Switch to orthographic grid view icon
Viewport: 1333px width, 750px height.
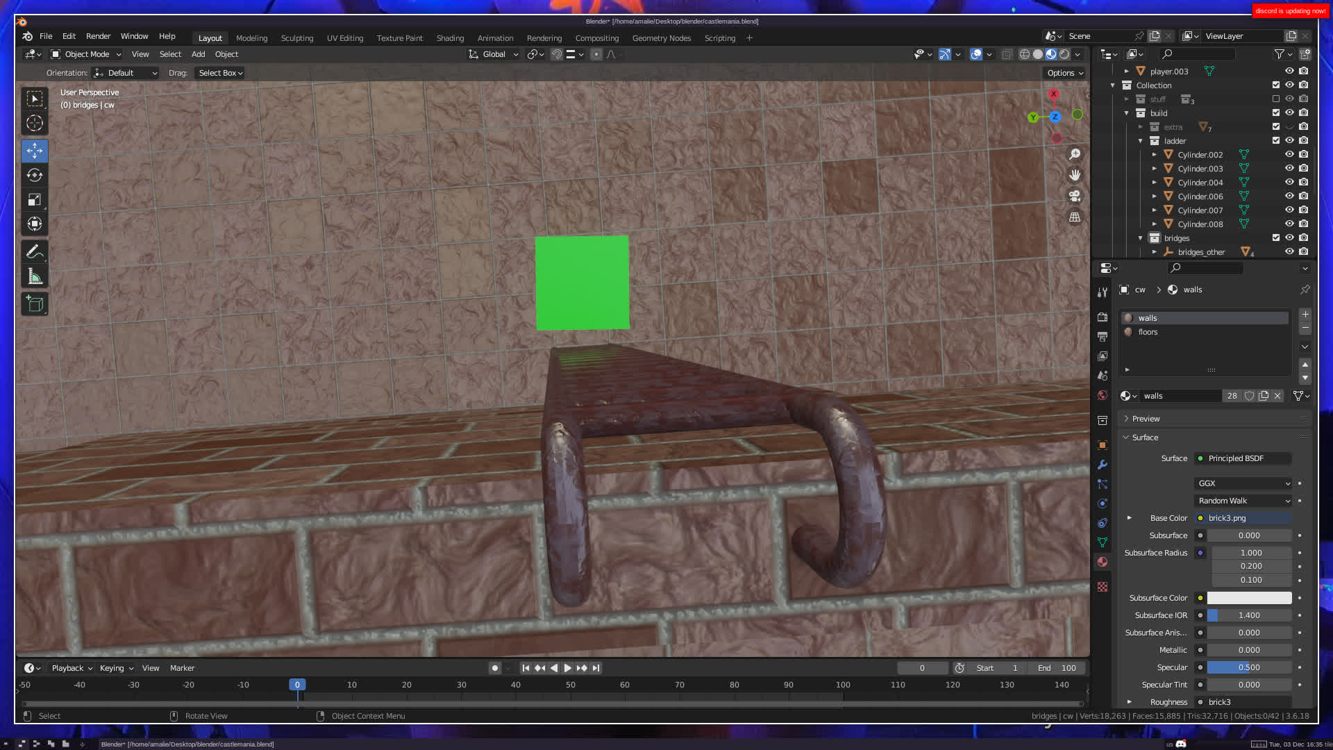tap(1075, 217)
